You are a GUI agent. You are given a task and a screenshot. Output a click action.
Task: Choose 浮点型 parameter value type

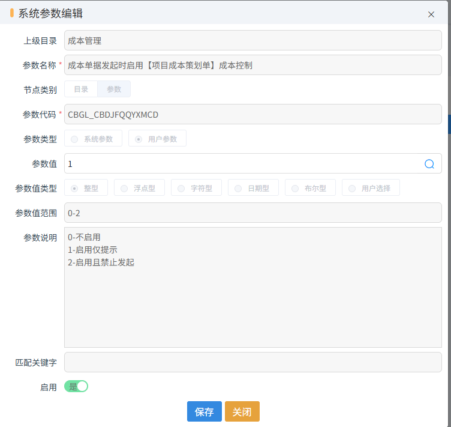pos(139,188)
